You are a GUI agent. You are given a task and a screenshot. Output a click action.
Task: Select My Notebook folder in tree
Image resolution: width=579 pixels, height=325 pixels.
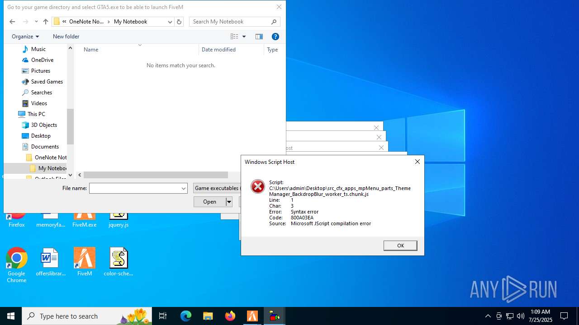coord(52,168)
